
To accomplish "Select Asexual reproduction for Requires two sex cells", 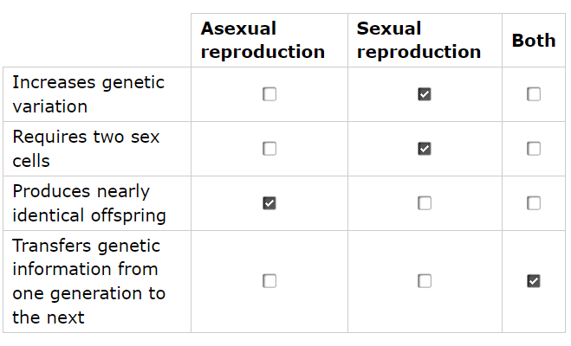I will (x=269, y=149).
